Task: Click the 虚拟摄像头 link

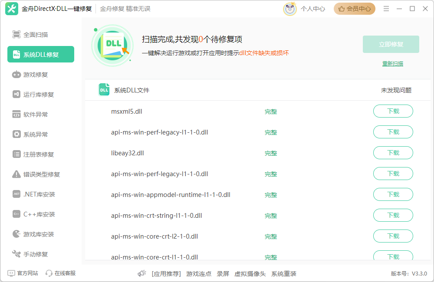Action: 250,274
